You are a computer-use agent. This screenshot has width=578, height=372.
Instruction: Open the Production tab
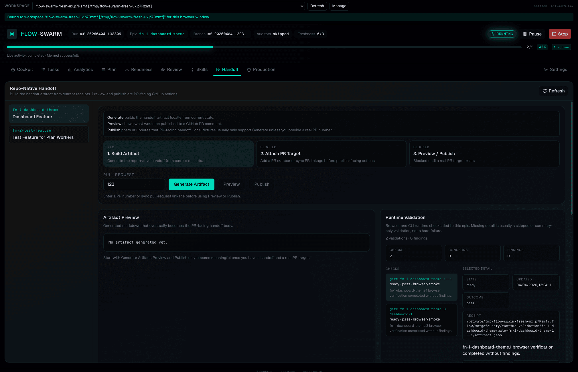click(261, 70)
